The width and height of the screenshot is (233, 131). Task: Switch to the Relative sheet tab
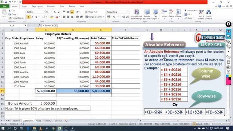click(x=16, y=121)
